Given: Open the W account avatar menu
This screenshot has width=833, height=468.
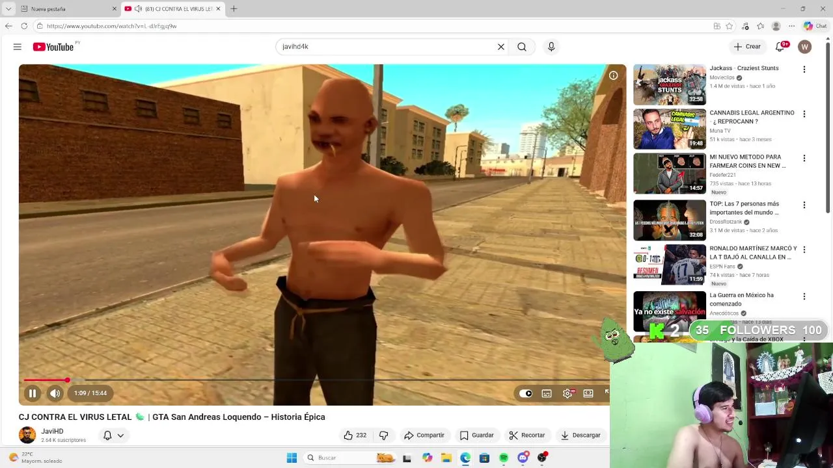Looking at the screenshot, I should 805,47.
